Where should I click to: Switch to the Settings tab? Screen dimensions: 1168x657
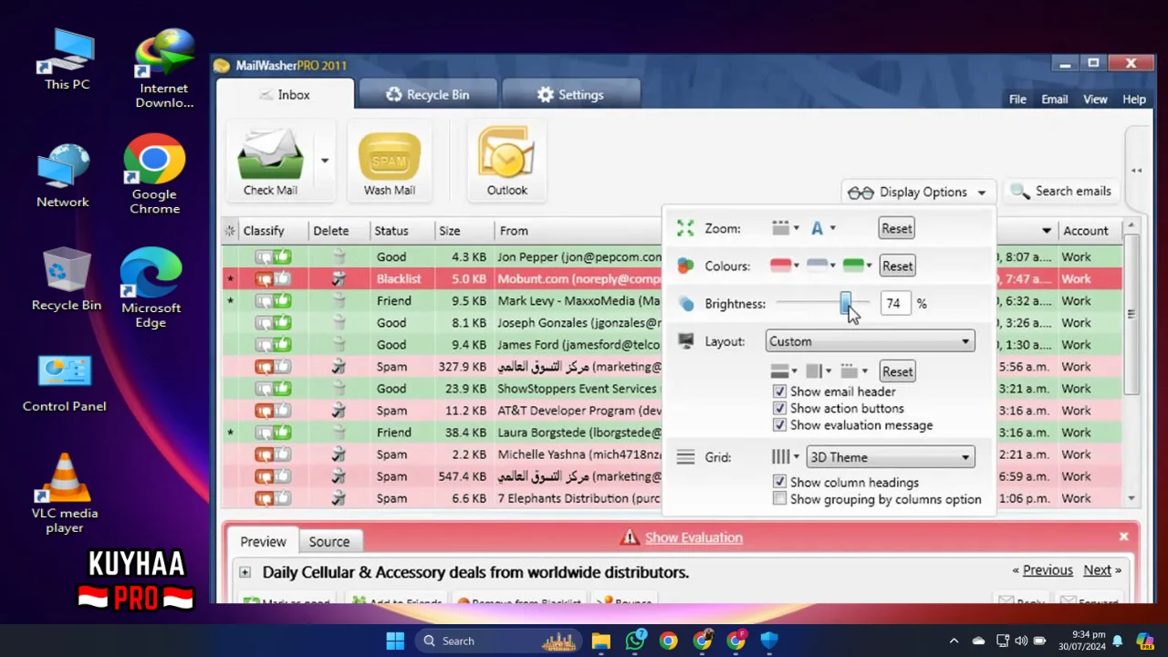(570, 95)
